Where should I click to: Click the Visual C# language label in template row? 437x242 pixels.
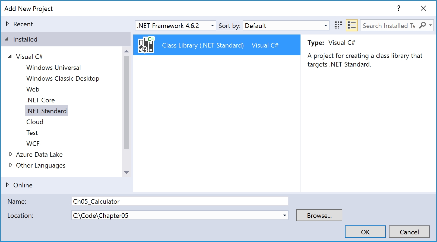[265, 45]
